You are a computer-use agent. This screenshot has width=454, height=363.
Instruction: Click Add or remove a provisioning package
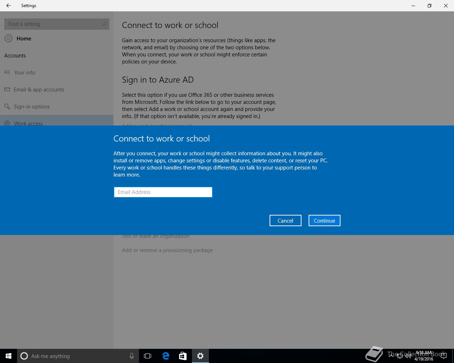click(x=167, y=250)
